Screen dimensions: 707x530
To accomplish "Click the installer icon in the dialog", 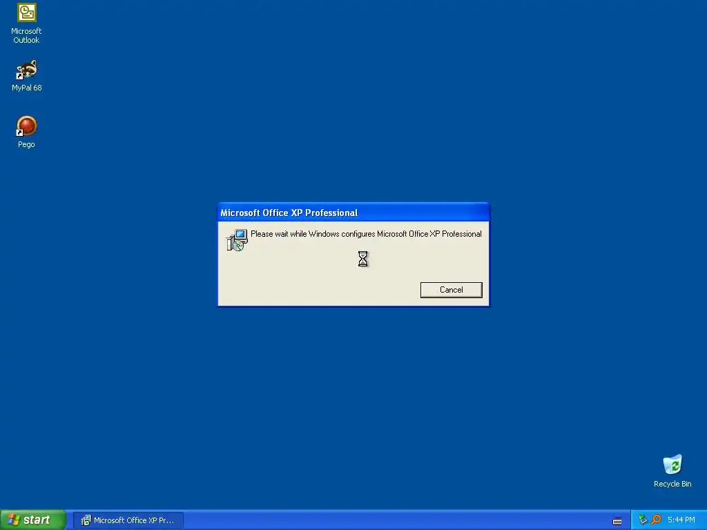I will 237,240.
